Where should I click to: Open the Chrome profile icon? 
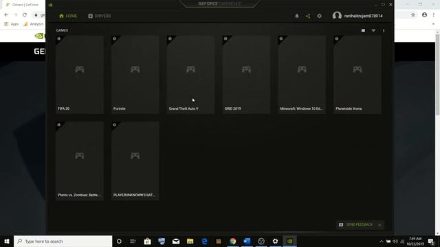coord(424,15)
